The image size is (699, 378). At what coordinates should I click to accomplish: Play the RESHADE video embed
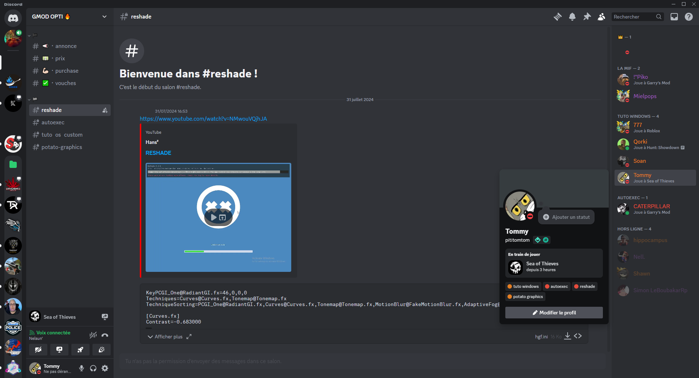click(x=214, y=218)
